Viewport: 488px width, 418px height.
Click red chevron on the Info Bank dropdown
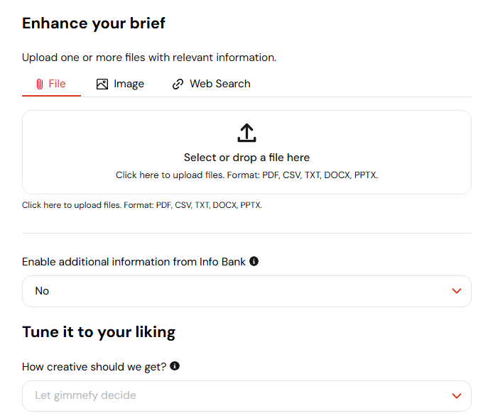[457, 291]
